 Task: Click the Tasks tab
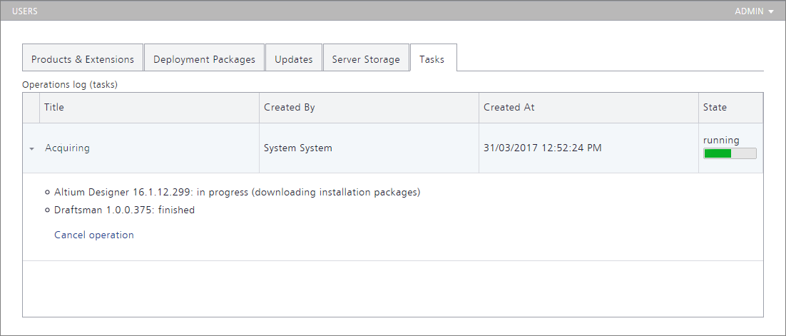[x=432, y=59]
